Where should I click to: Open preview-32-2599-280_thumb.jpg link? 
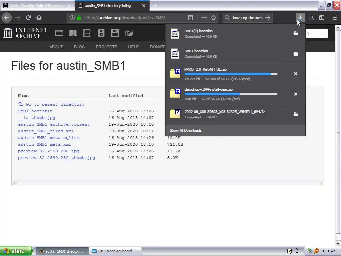click(x=57, y=158)
